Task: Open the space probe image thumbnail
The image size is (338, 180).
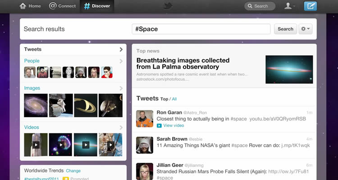Action: pyautogui.click(x=110, y=105)
